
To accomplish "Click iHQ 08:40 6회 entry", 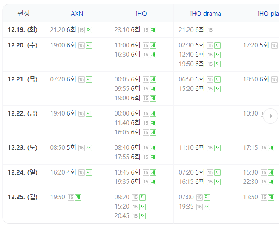I will point(135,148).
